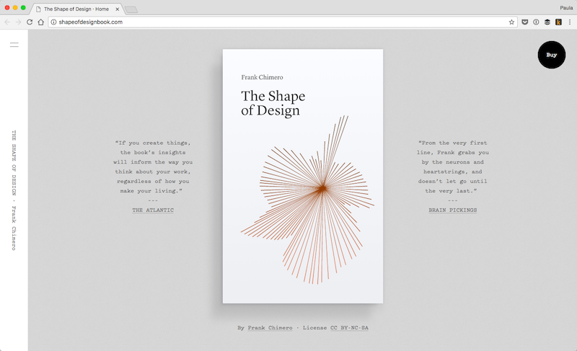This screenshot has height=351, width=577.
Task: Click the Paula profile name in Chrome
Action: tap(566, 8)
